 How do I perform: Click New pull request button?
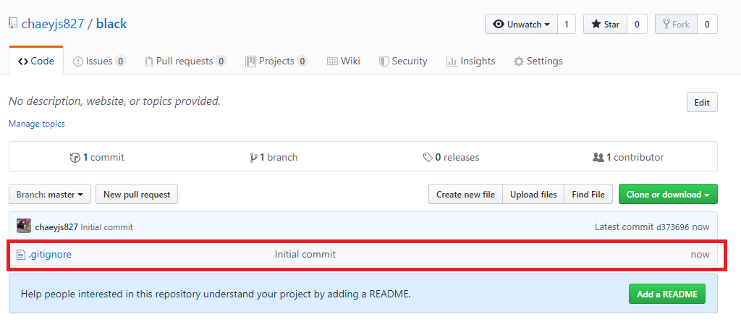[x=137, y=194]
